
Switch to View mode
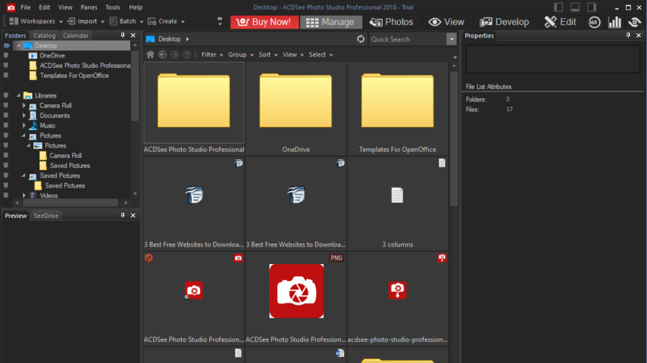[446, 22]
